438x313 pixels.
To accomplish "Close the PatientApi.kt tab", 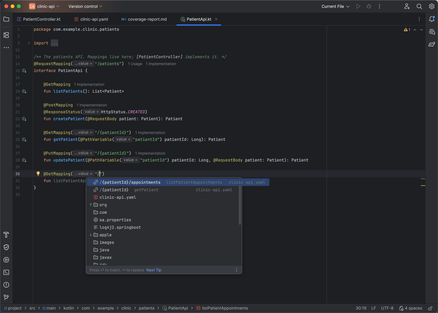I will (216, 19).
